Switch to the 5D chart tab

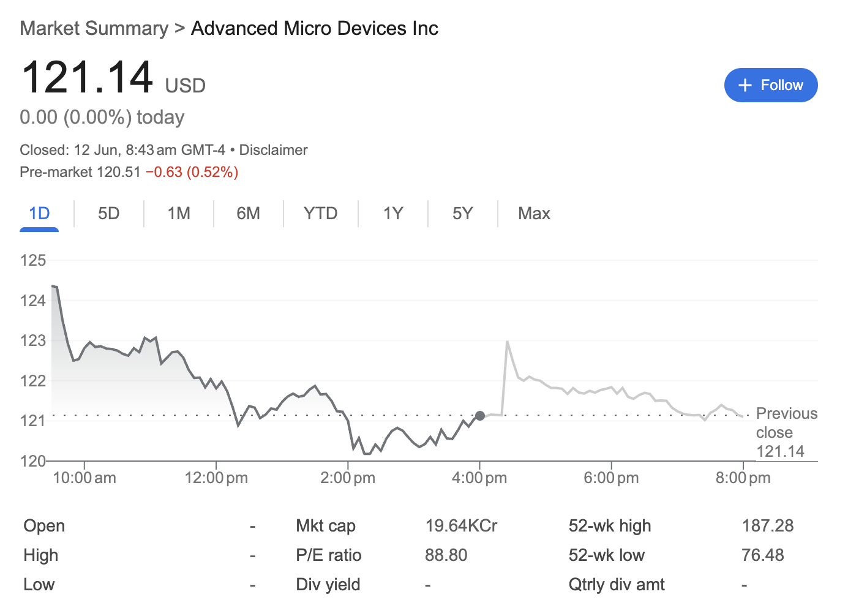click(109, 214)
